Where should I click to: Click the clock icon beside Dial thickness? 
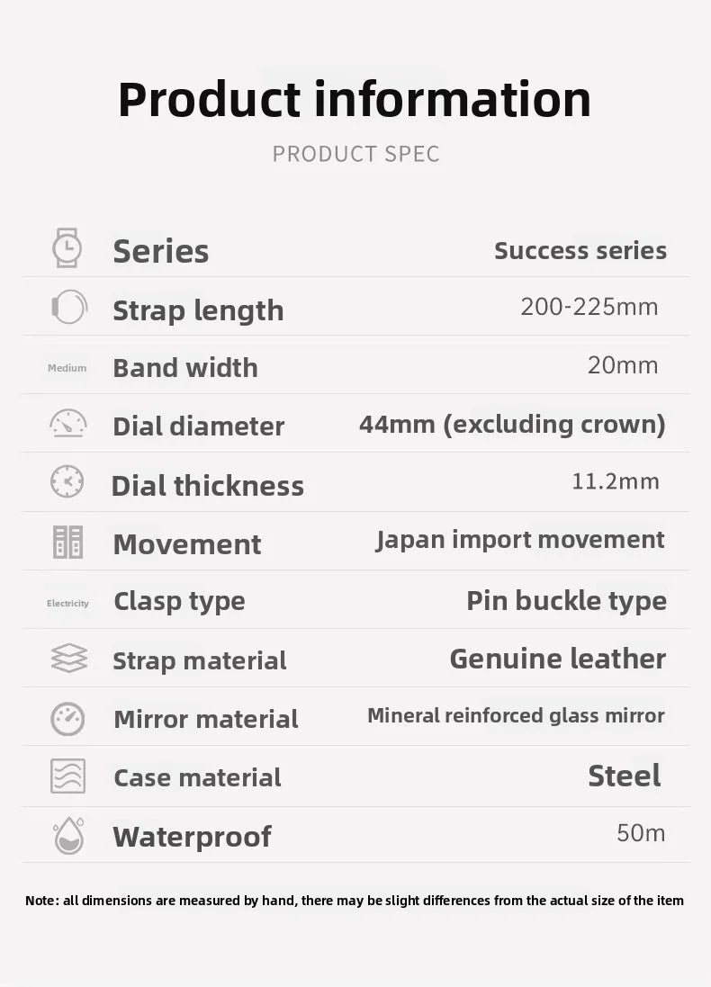pyautogui.click(x=67, y=481)
